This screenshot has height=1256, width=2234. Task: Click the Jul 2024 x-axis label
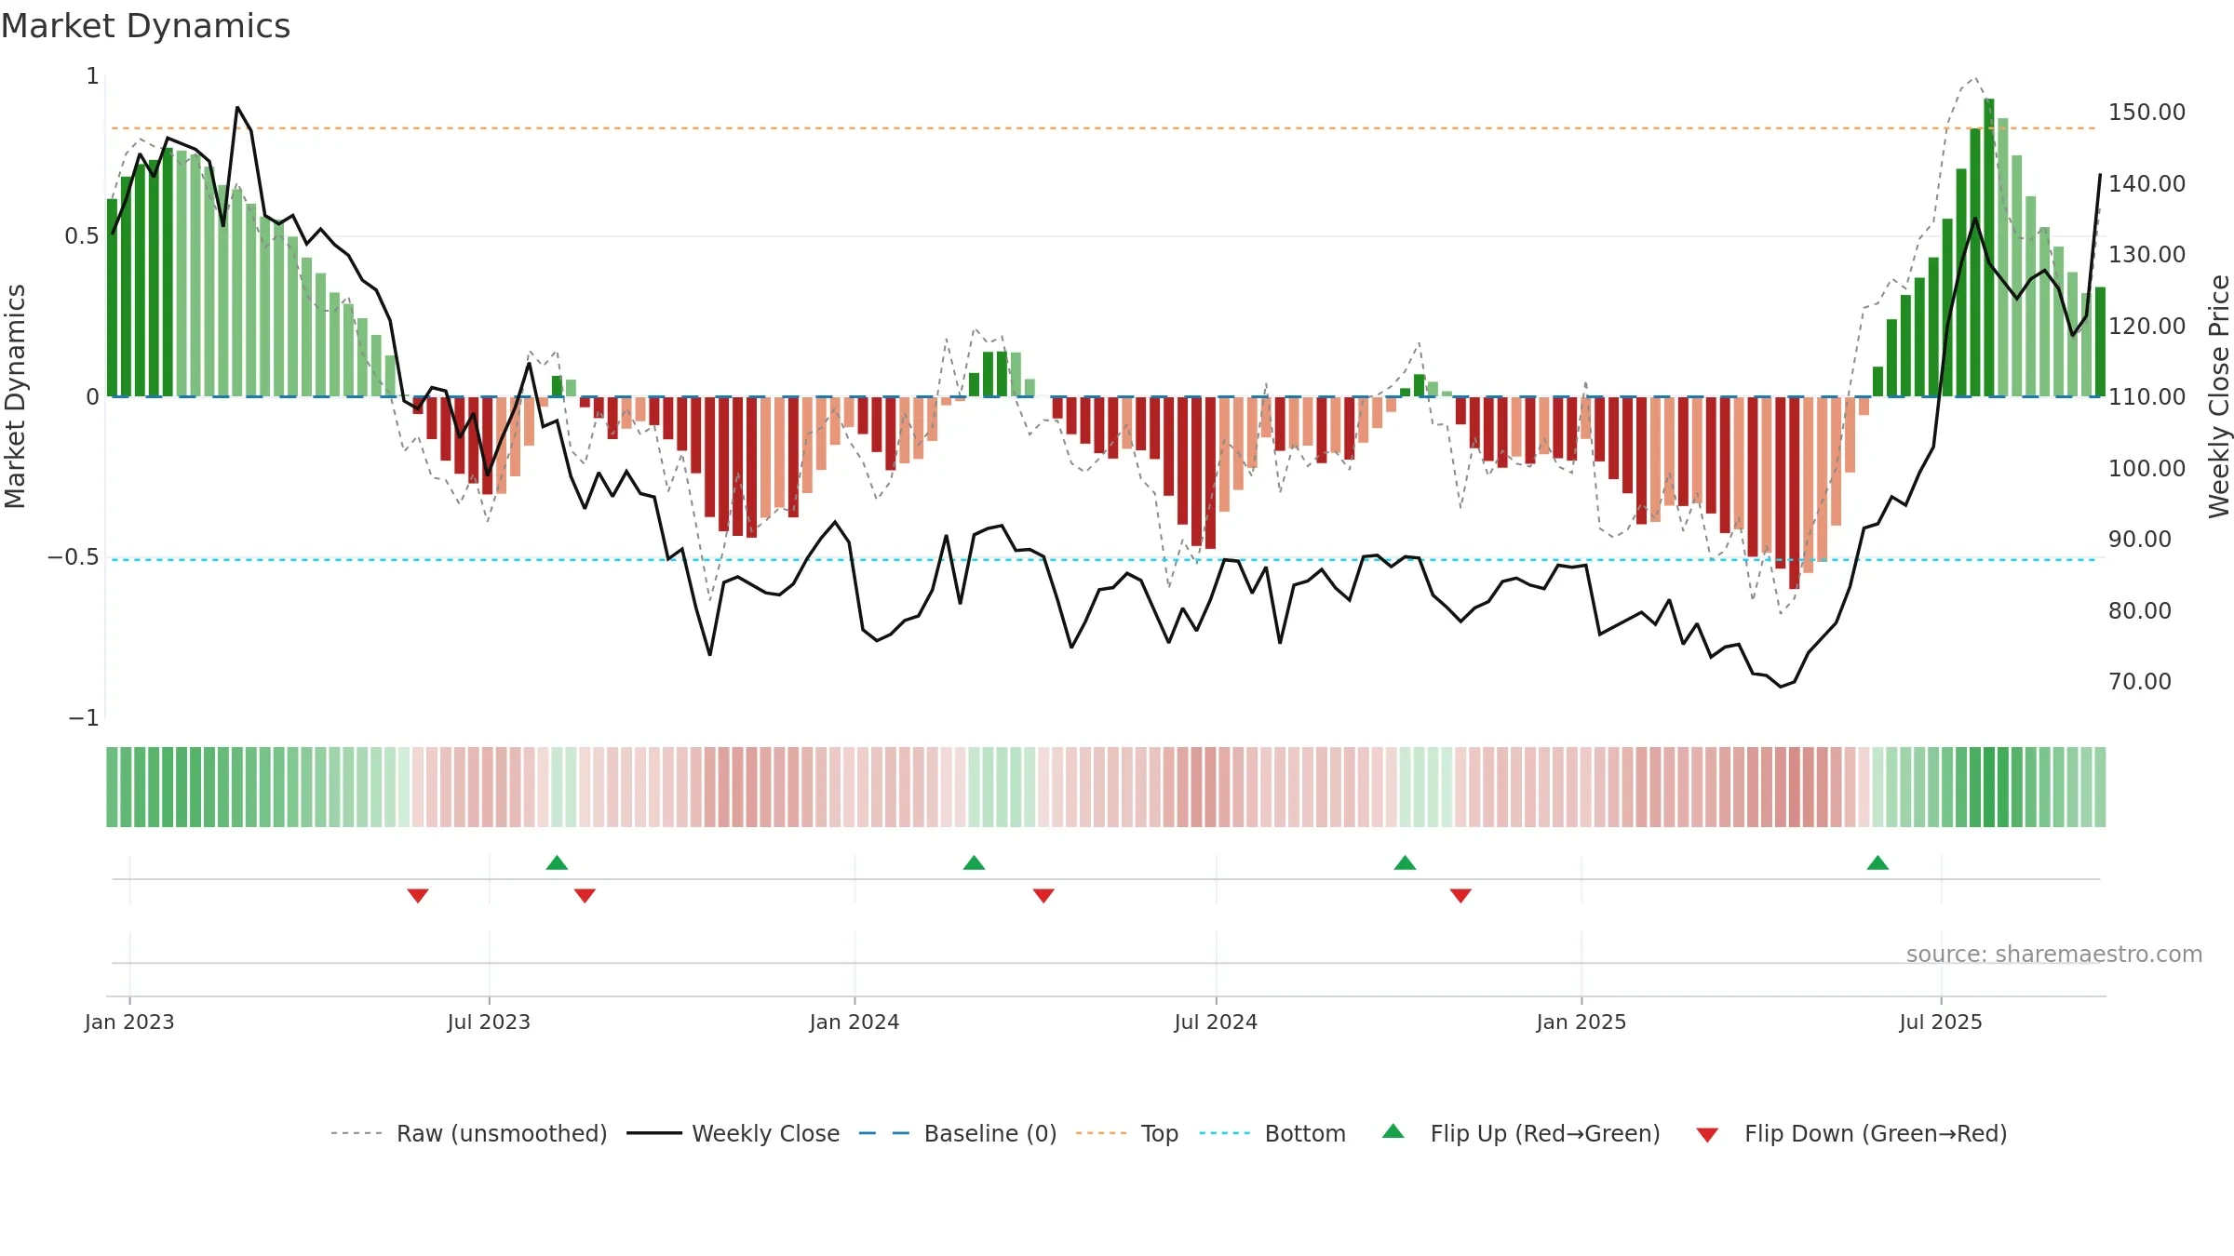[x=1216, y=1022]
